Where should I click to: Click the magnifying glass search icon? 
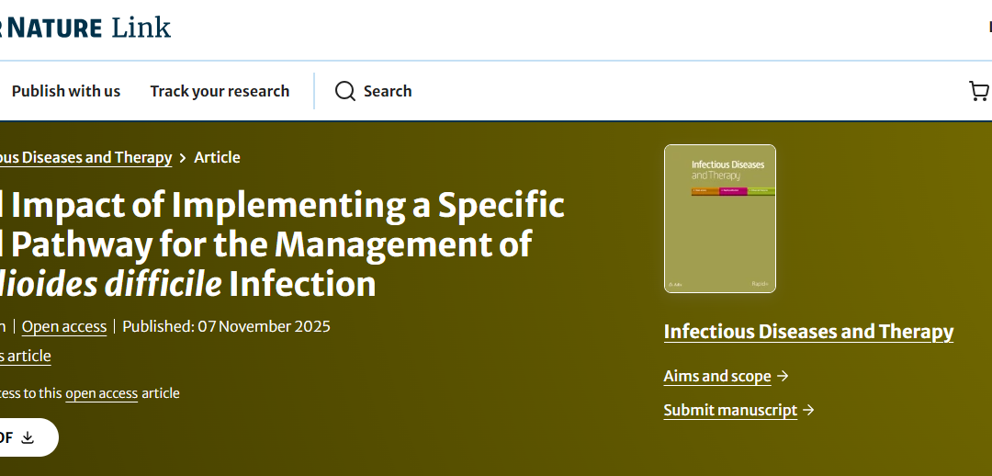[x=344, y=91]
